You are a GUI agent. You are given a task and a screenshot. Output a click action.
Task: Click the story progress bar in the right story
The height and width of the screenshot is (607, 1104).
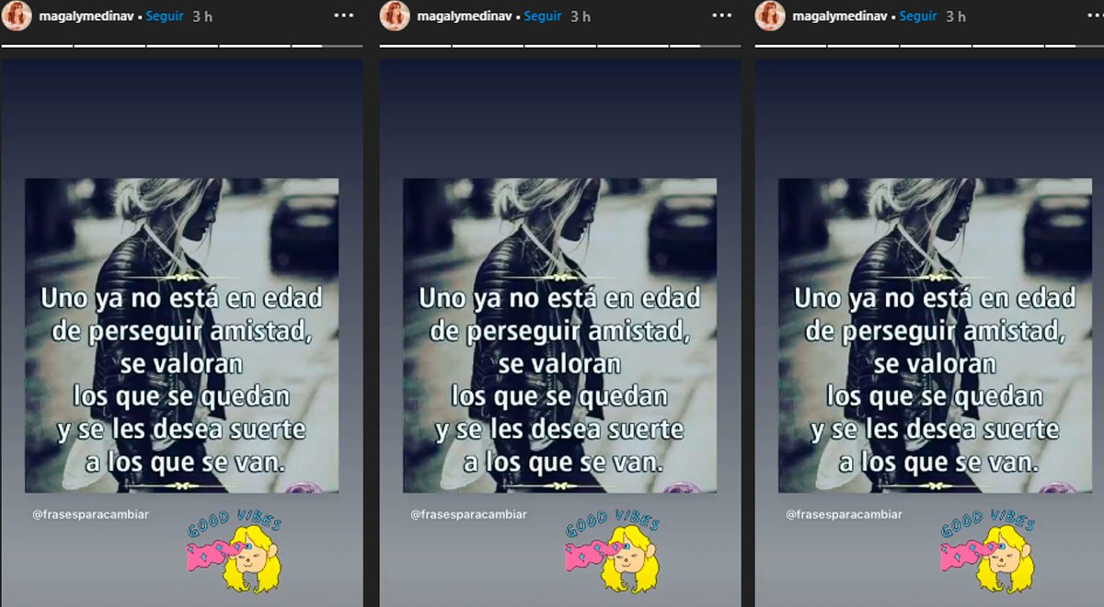929,46
